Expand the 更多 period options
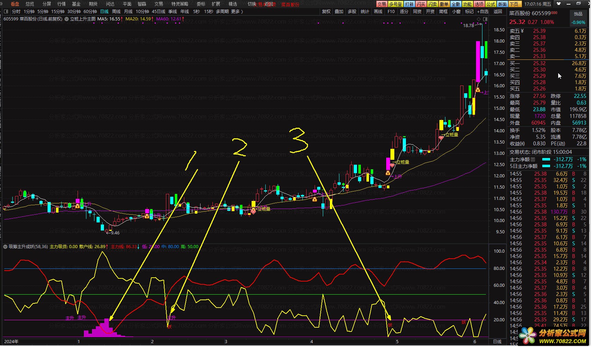This screenshot has height=347, width=592. [x=237, y=12]
